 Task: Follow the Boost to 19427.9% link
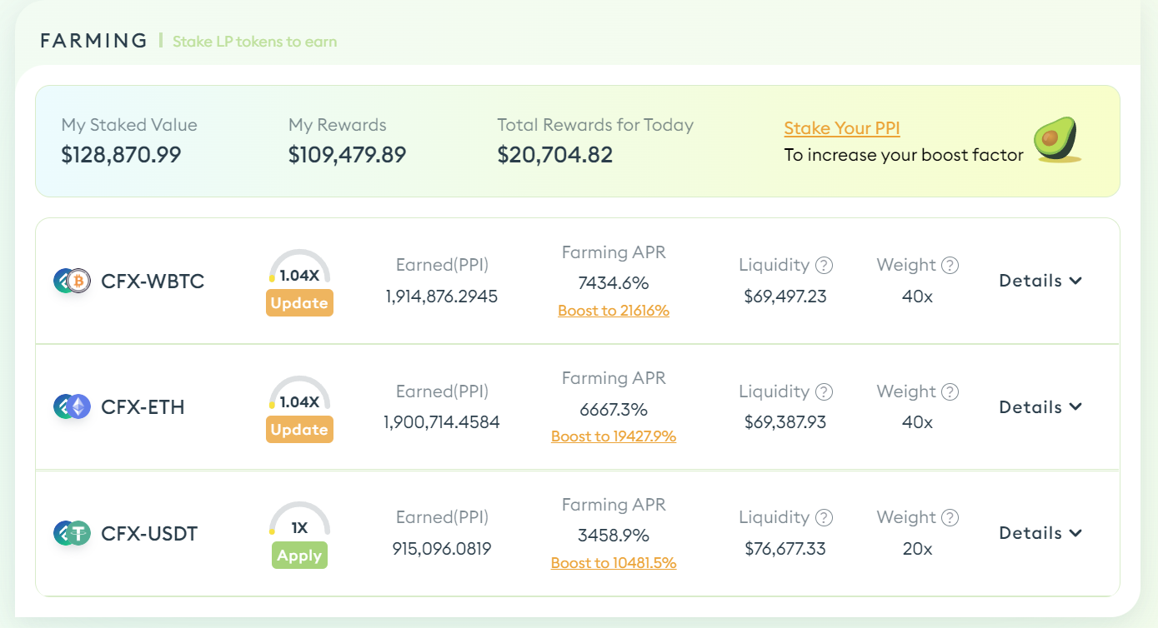(614, 436)
